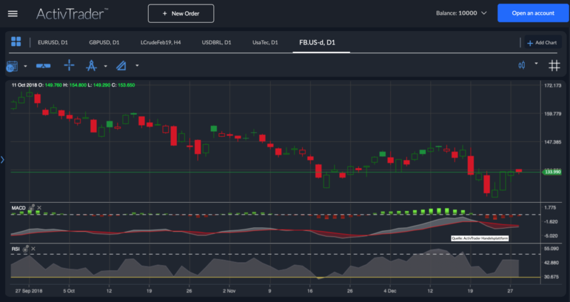Click the 55.090 RSI axis value
The height and width of the screenshot is (302, 570).
tap(552, 248)
